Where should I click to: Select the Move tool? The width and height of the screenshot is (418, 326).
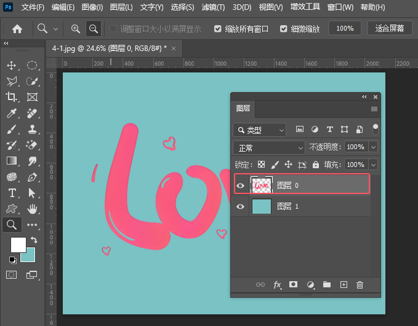tap(12, 66)
